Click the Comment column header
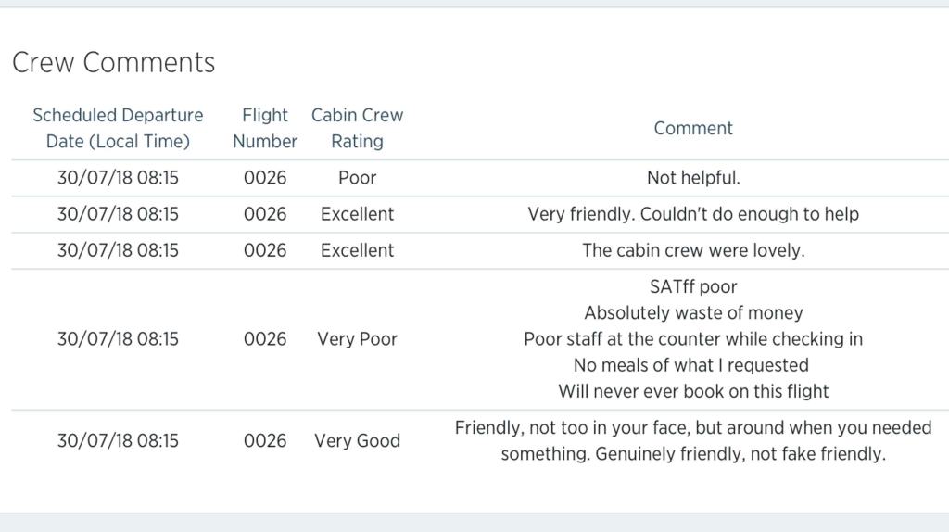 click(x=693, y=129)
